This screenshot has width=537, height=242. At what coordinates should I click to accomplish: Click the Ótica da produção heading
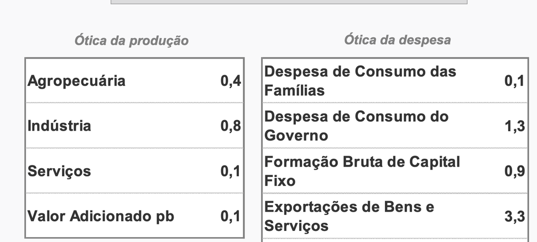[132, 41]
